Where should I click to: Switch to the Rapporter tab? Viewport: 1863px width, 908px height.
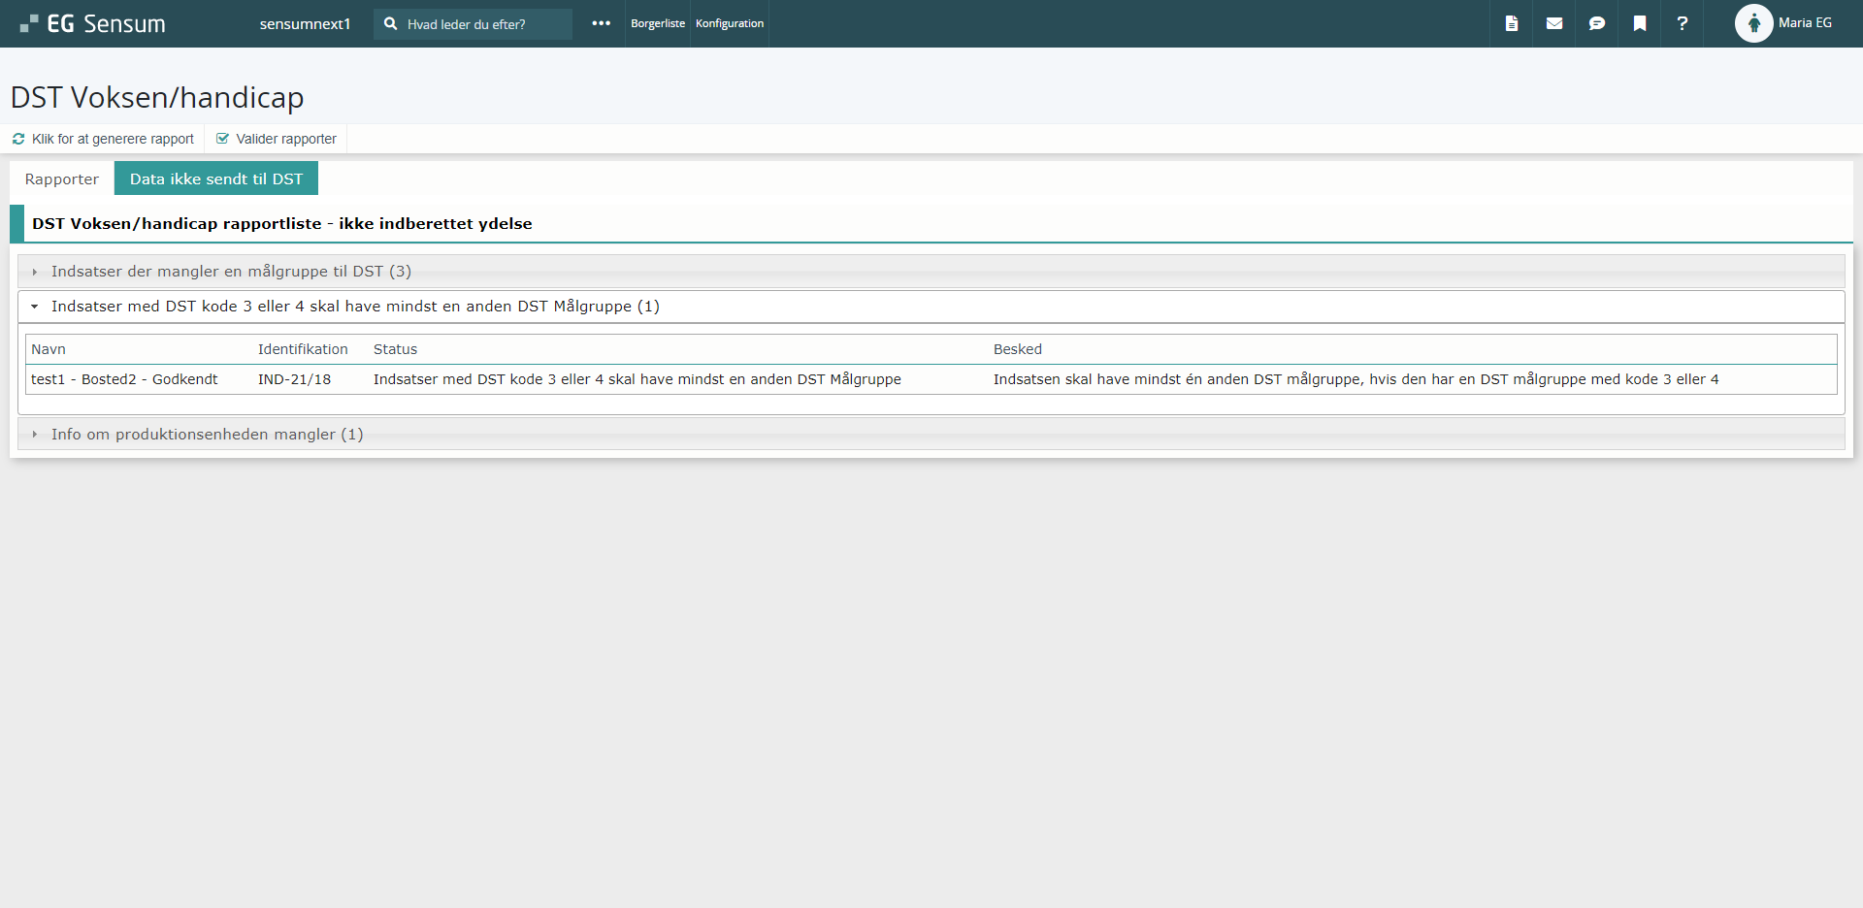(62, 178)
